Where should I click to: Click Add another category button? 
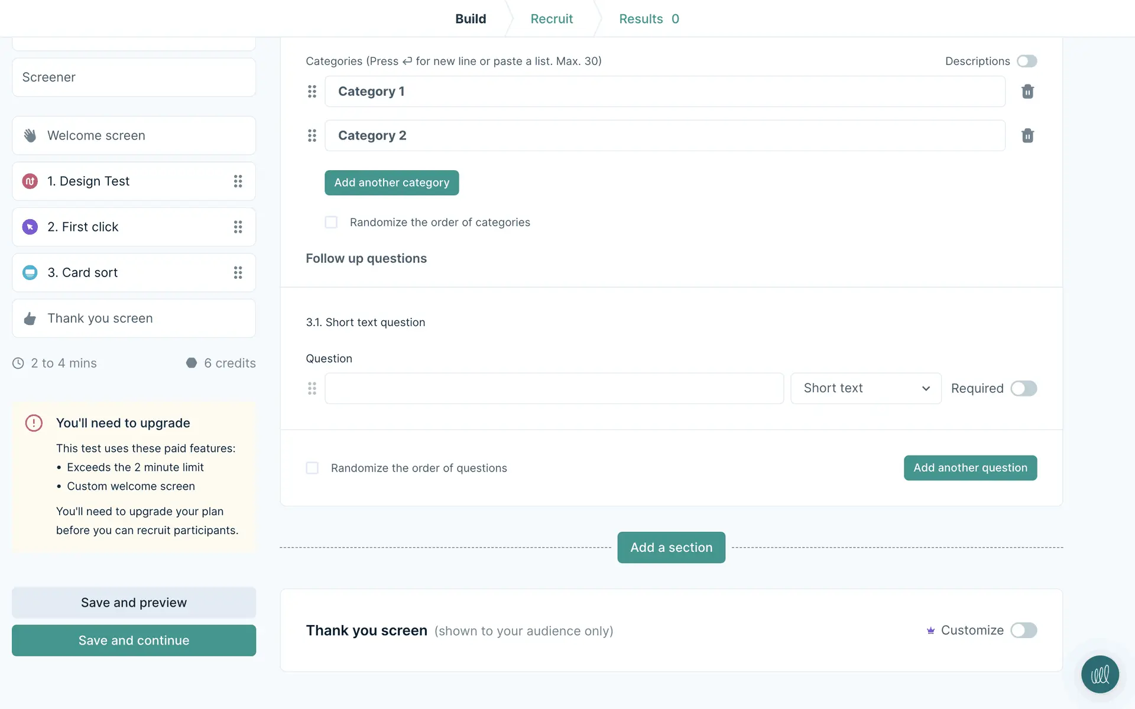(x=391, y=183)
